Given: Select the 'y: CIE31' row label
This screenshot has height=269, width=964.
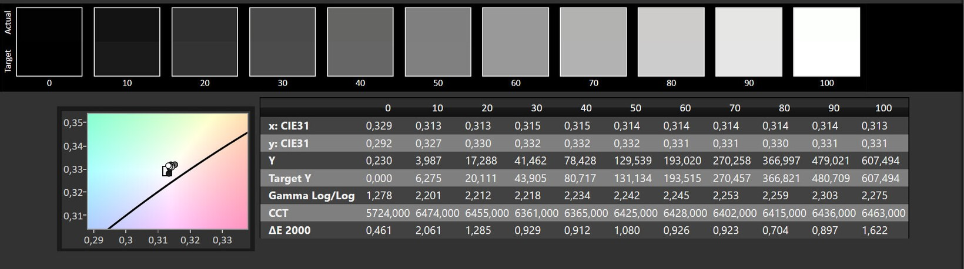Looking at the screenshot, I should coord(289,144).
